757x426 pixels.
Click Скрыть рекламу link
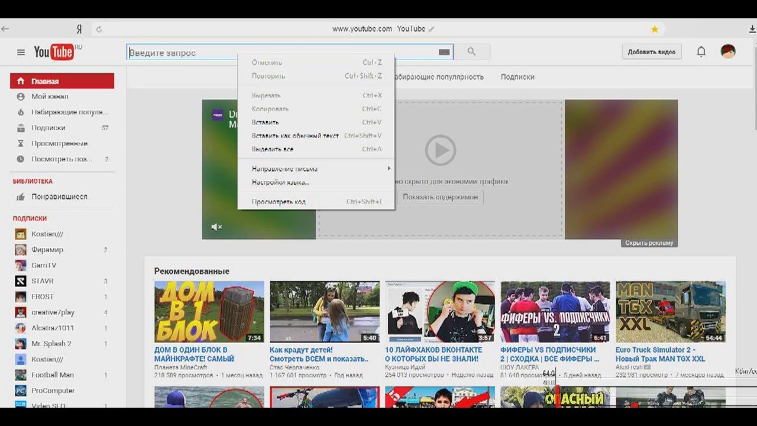click(649, 243)
